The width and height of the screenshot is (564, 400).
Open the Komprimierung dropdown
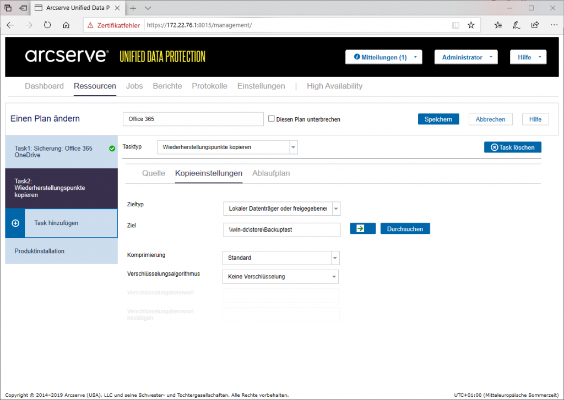(x=335, y=257)
